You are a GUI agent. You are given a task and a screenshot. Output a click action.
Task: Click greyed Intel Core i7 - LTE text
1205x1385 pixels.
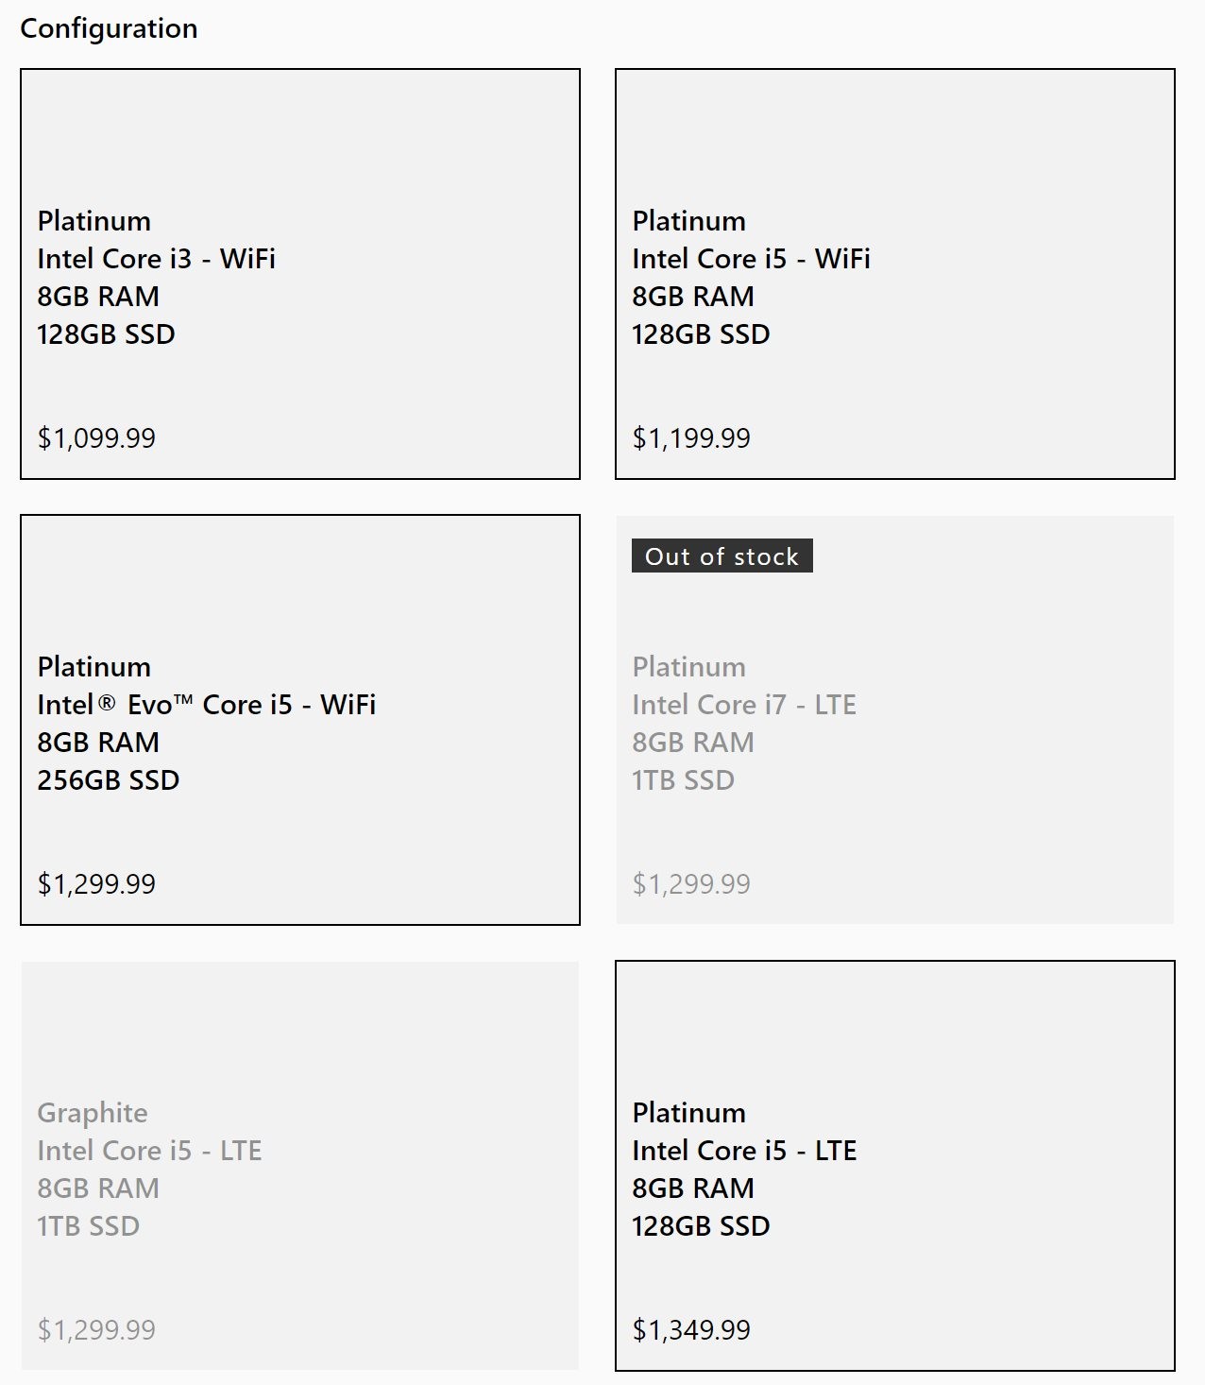pyautogui.click(x=744, y=705)
